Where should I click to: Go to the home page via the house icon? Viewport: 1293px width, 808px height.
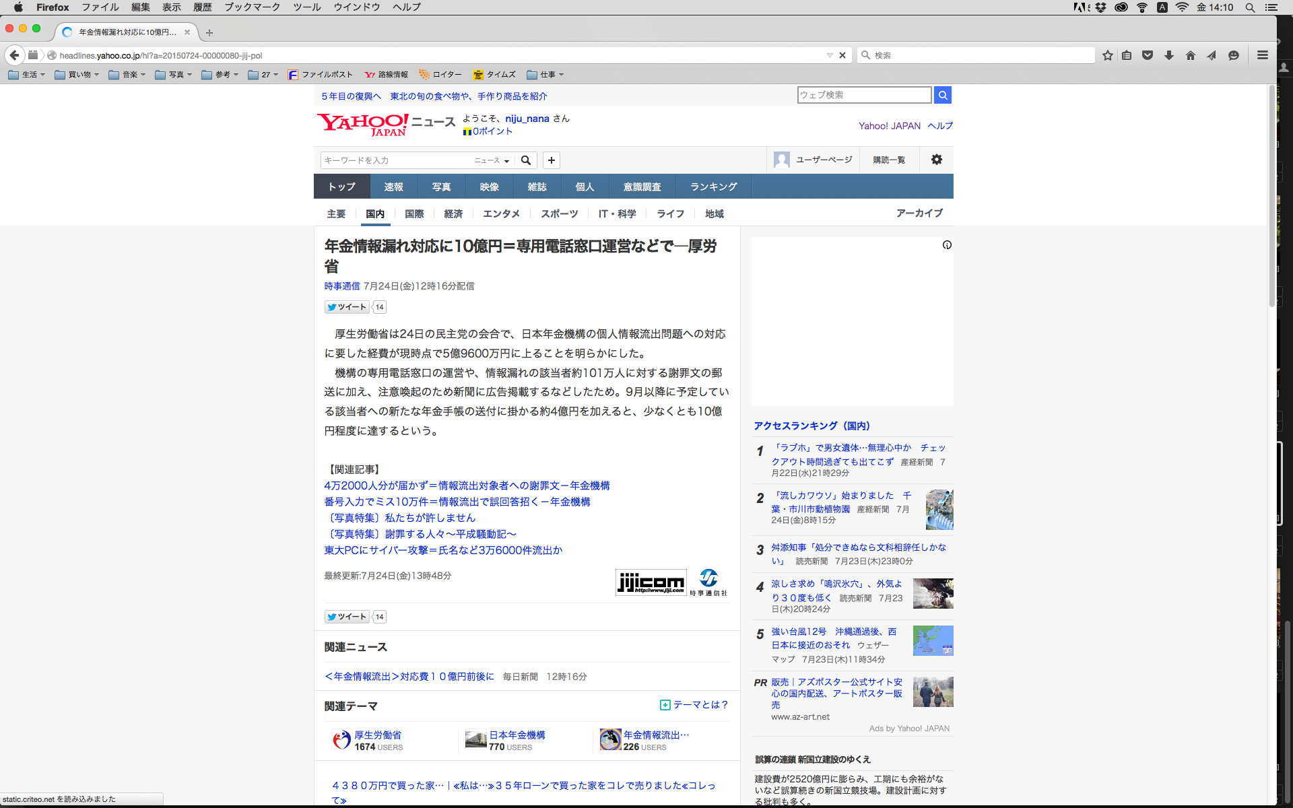(x=1191, y=55)
